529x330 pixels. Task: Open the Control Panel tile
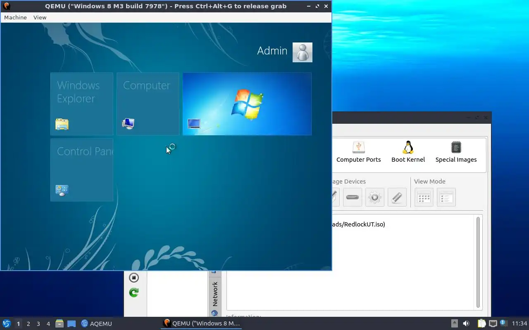pyautogui.click(x=82, y=170)
